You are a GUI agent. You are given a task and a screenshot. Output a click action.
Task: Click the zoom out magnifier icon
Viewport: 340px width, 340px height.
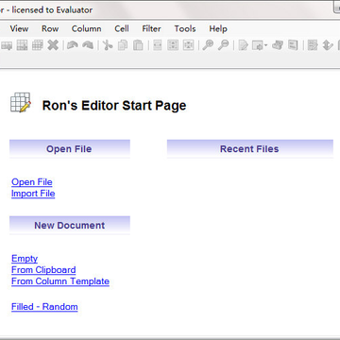point(223,45)
